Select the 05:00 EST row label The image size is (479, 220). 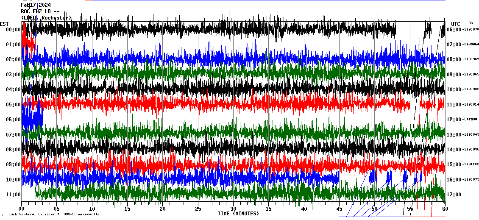coord(12,105)
